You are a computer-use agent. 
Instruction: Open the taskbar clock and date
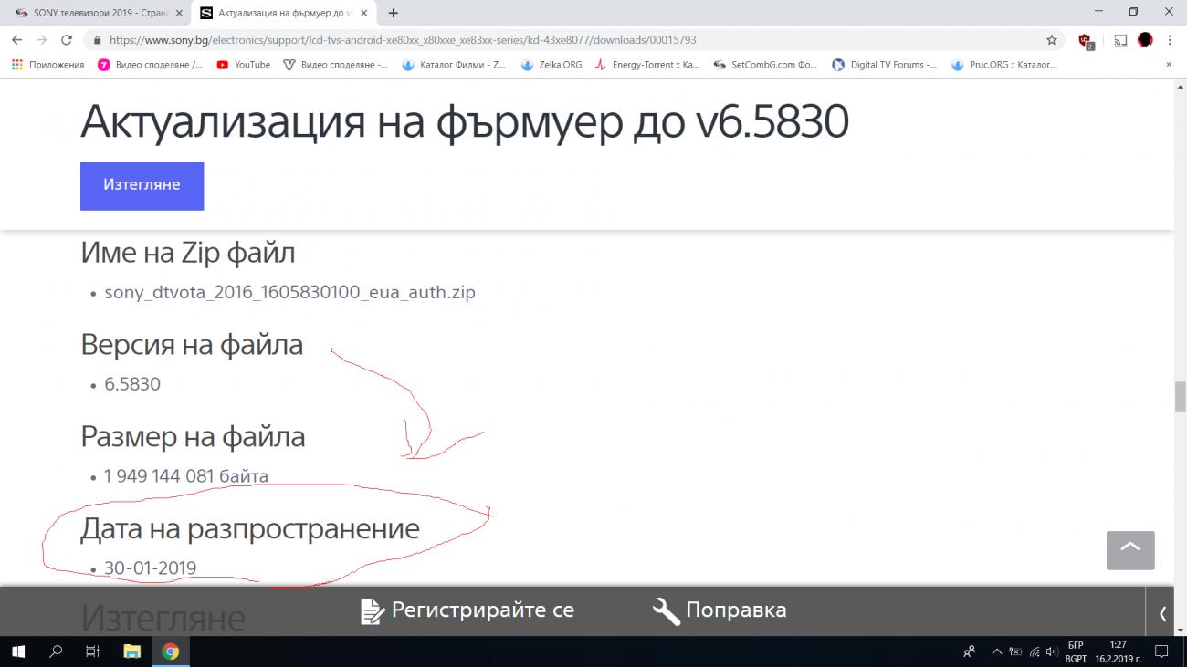(1118, 651)
